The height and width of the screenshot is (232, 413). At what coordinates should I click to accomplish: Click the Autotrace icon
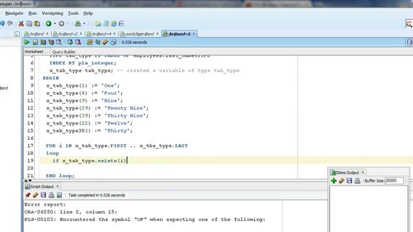tap(51, 42)
